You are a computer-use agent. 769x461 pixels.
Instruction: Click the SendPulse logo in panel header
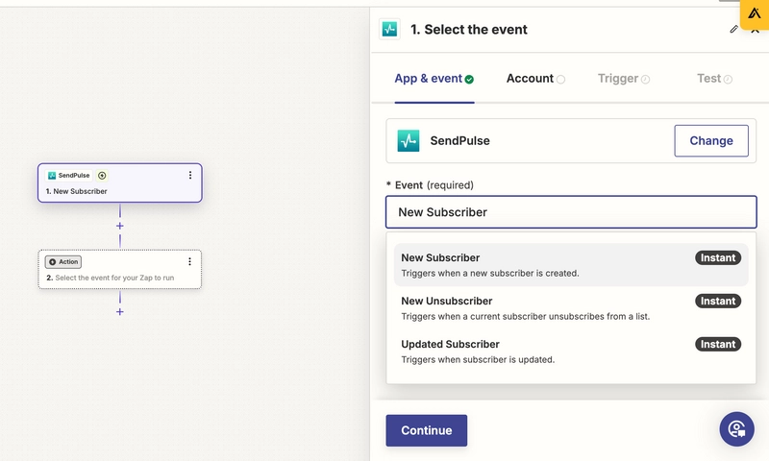(390, 29)
